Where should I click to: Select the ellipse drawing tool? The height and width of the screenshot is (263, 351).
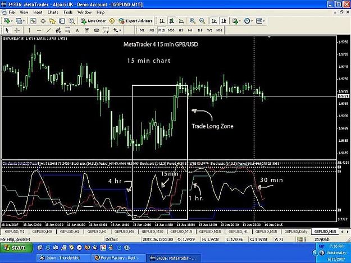pos(97,30)
